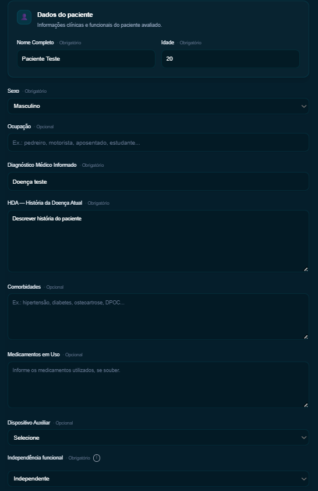Click the Diagnóstico Médico Informado field
318x491 pixels.
(158, 181)
